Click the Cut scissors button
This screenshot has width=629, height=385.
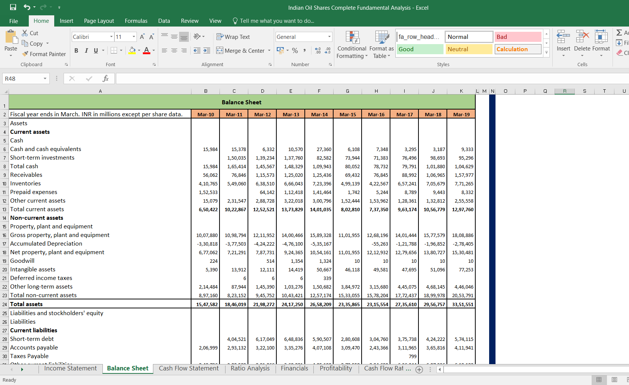coord(30,33)
